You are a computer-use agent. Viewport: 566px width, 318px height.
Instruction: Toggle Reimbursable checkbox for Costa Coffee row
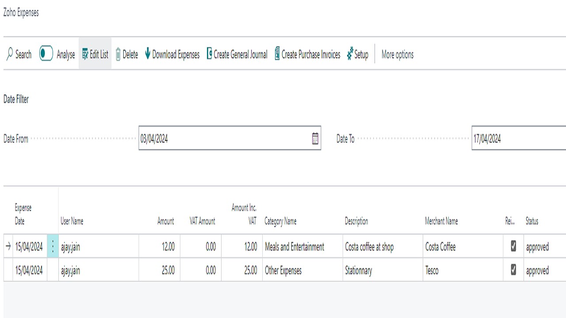point(513,246)
